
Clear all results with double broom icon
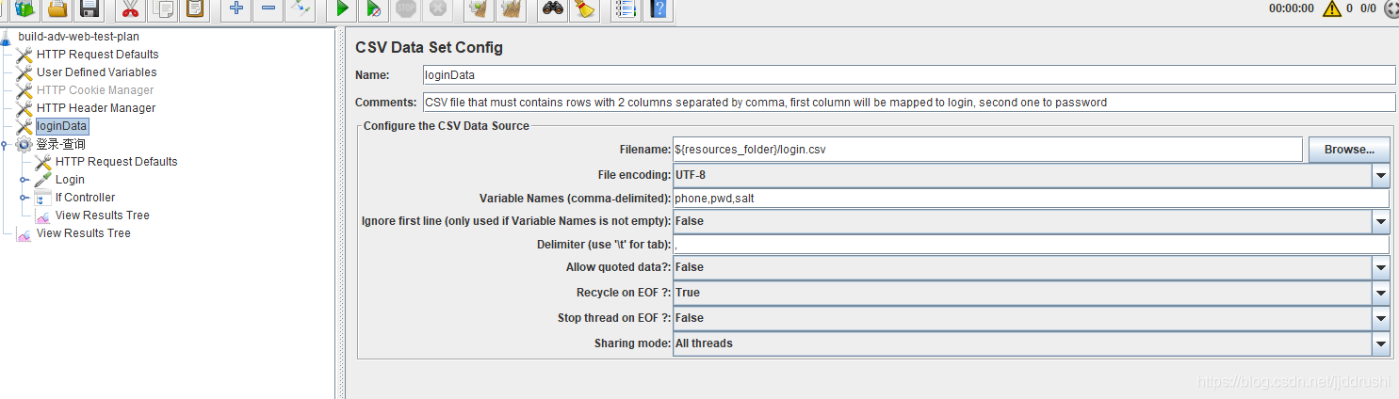(511, 9)
